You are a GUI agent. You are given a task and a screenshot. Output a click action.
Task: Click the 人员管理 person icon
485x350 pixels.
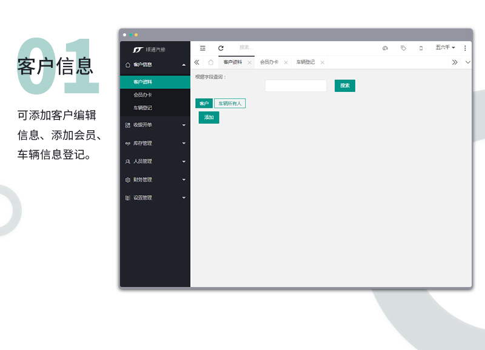coord(128,162)
